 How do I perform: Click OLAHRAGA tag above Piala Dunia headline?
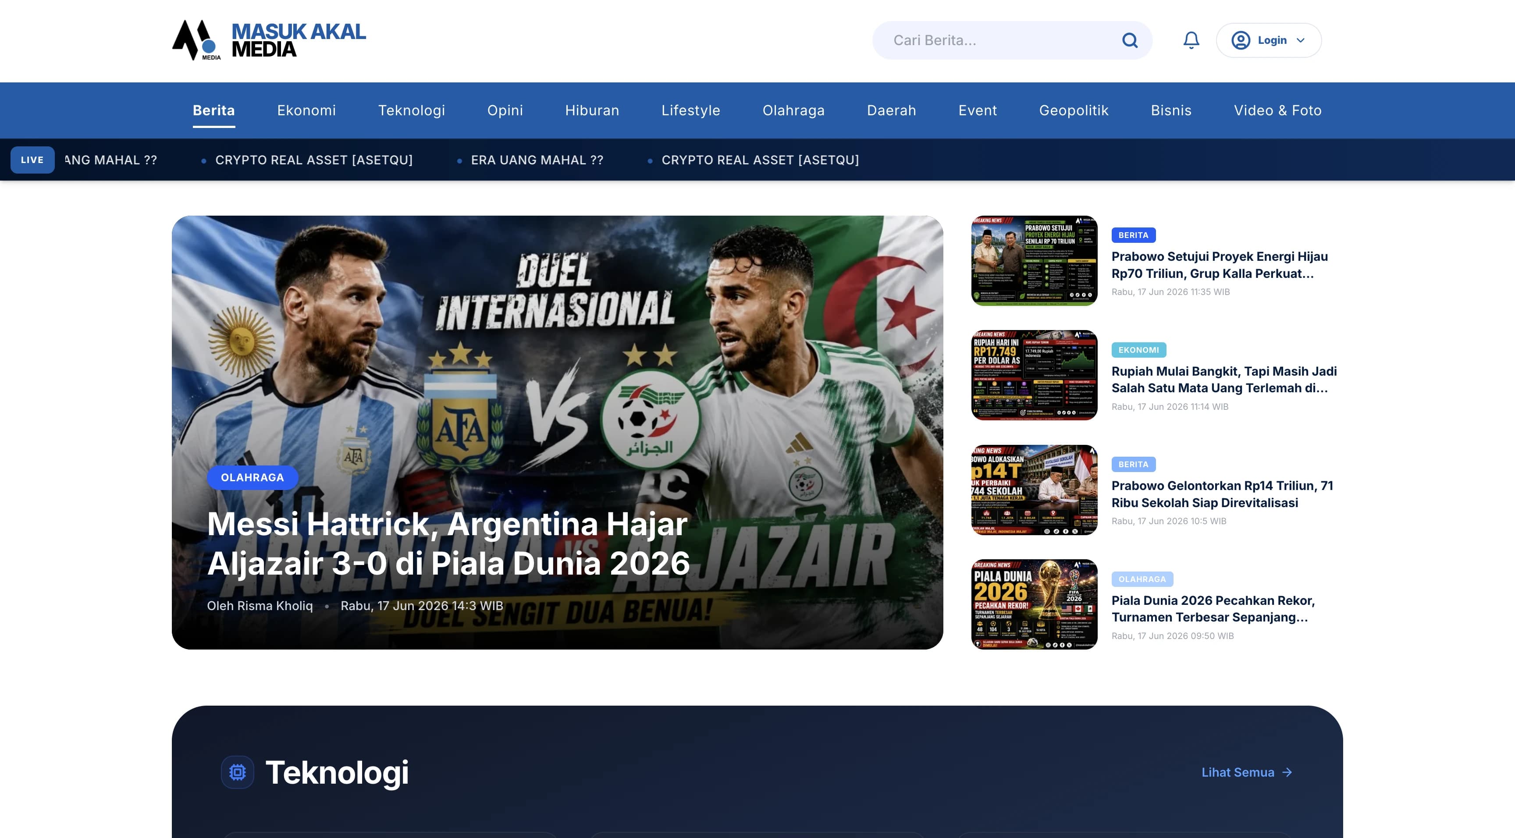[1142, 579]
